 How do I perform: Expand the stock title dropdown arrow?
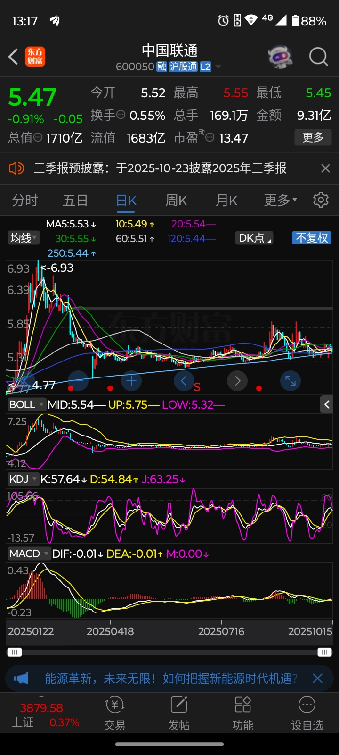[218, 67]
